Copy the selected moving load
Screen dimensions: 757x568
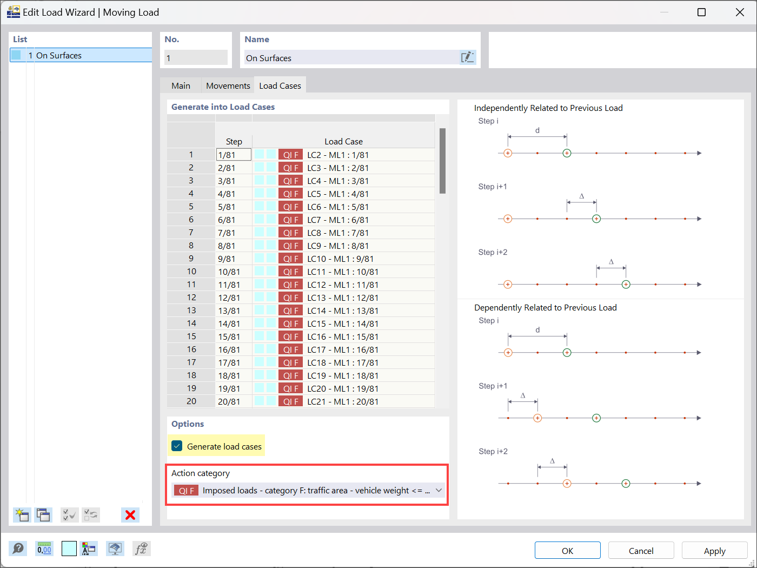point(43,515)
